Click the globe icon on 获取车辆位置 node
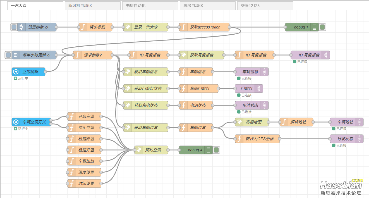 pyautogui.click(x=128, y=128)
